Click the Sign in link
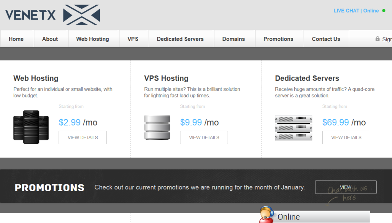This screenshot has width=392, height=223. click(387, 39)
